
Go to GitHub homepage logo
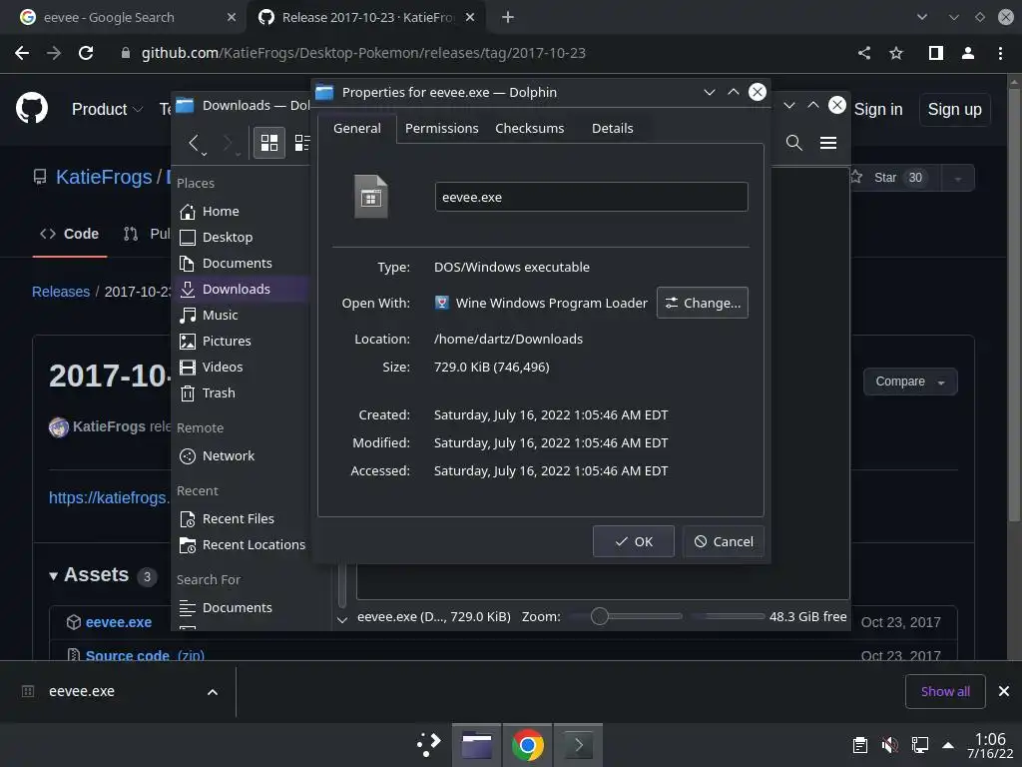(31, 108)
